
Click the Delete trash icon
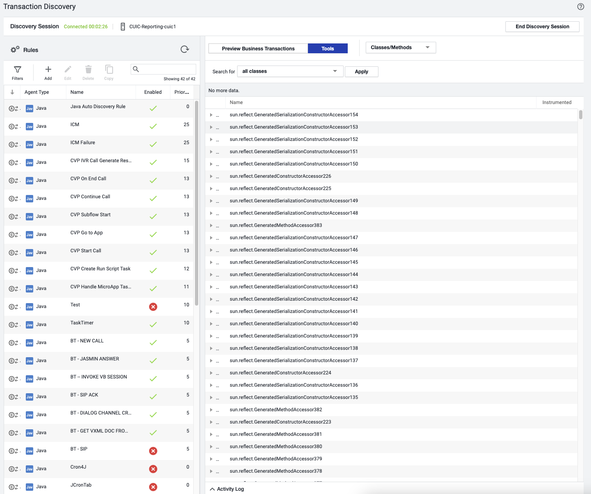point(88,69)
